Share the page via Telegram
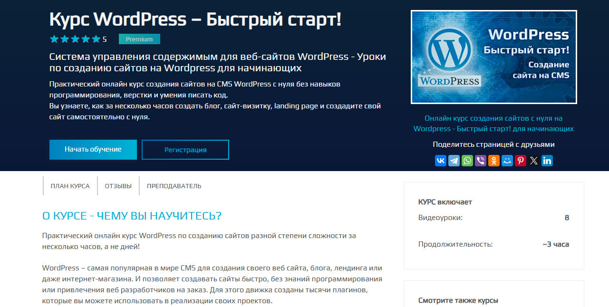 454,161
